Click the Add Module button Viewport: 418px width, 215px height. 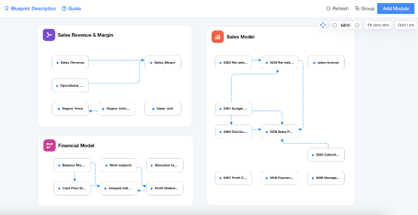[396, 9]
